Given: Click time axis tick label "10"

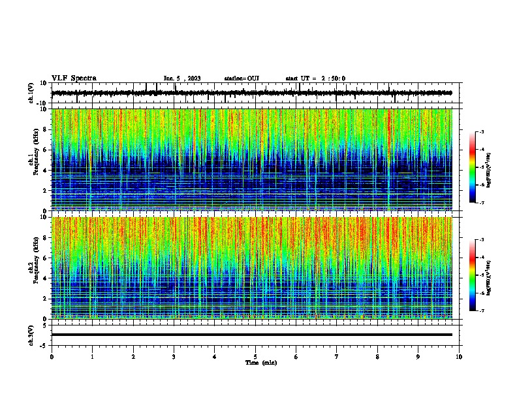Looking at the screenshot, I should coord(459,357).
